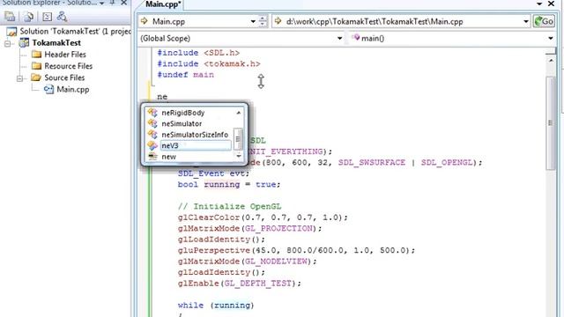Click the glClearColor code line
This screenshot has width=564, height=317.
click(x=263, y=217)
